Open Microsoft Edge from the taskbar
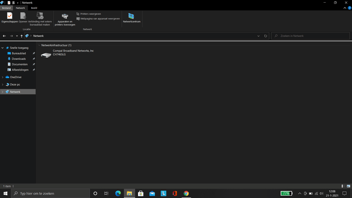352x198 pixels. click(118, 194)
